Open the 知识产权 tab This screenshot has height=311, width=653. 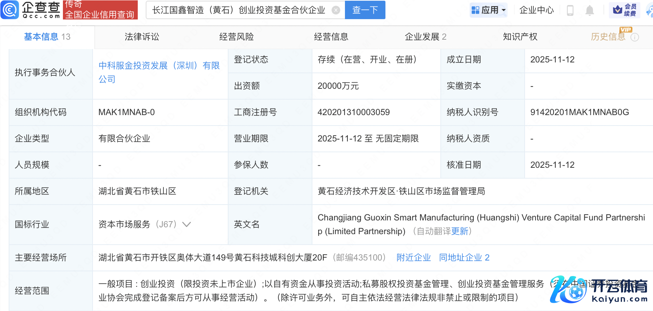520,37
